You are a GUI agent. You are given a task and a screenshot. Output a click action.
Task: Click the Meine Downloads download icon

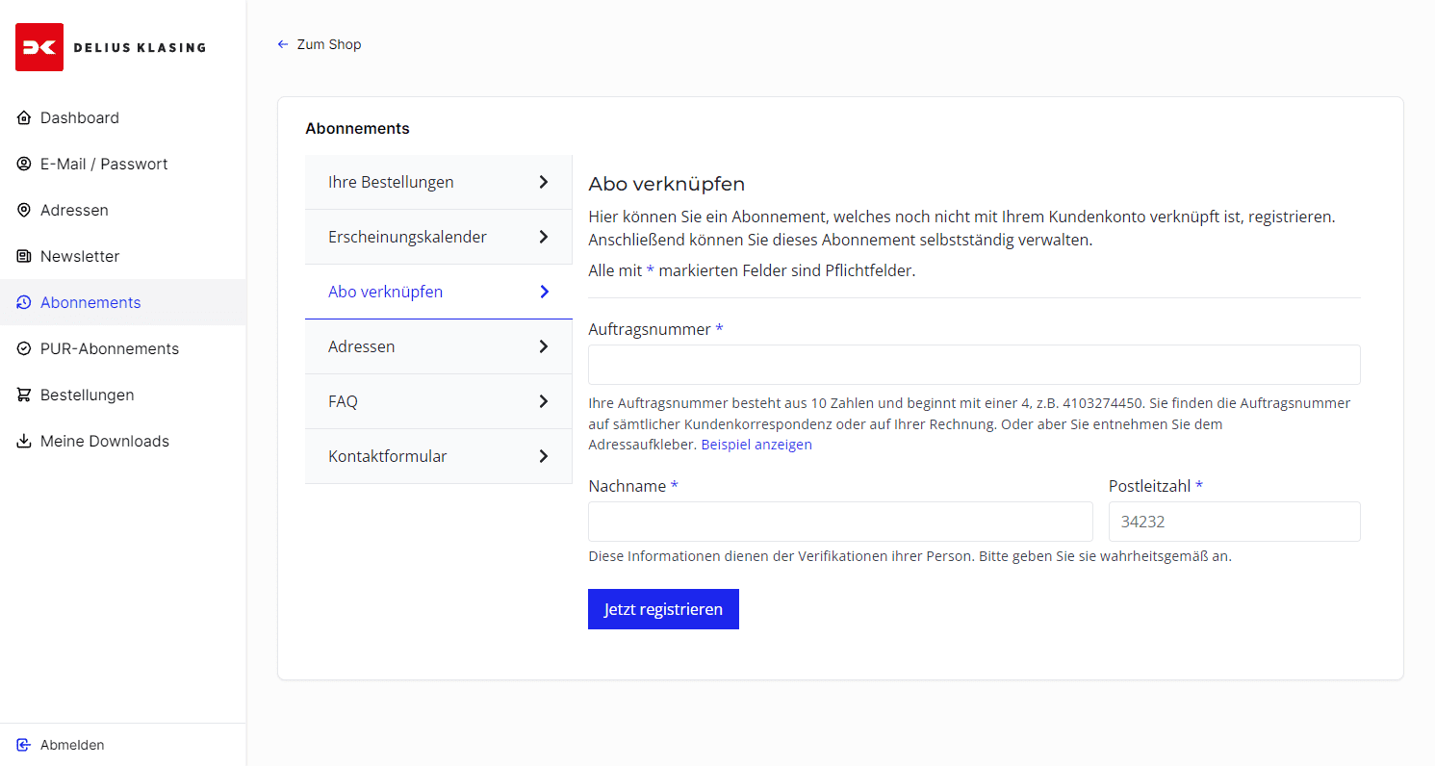[24, 442]
